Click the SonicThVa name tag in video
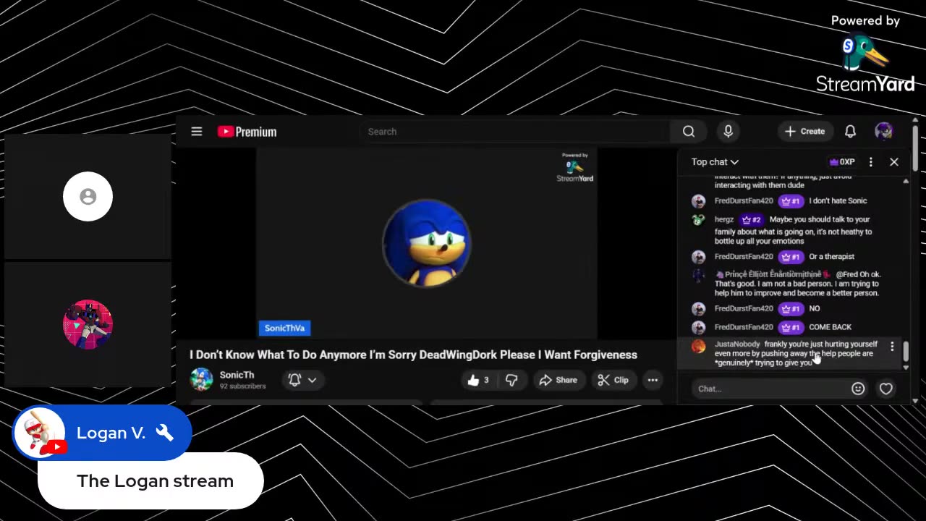The width and height of the screenshot is (926, 521). point(284,328)
